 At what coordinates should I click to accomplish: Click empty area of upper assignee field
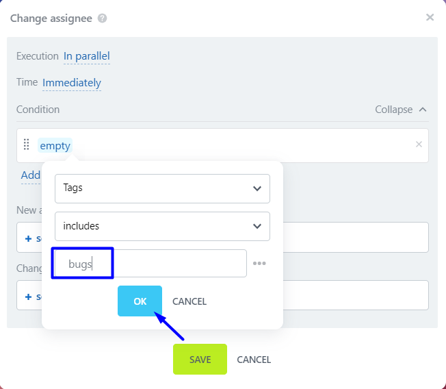pos(356,238)
